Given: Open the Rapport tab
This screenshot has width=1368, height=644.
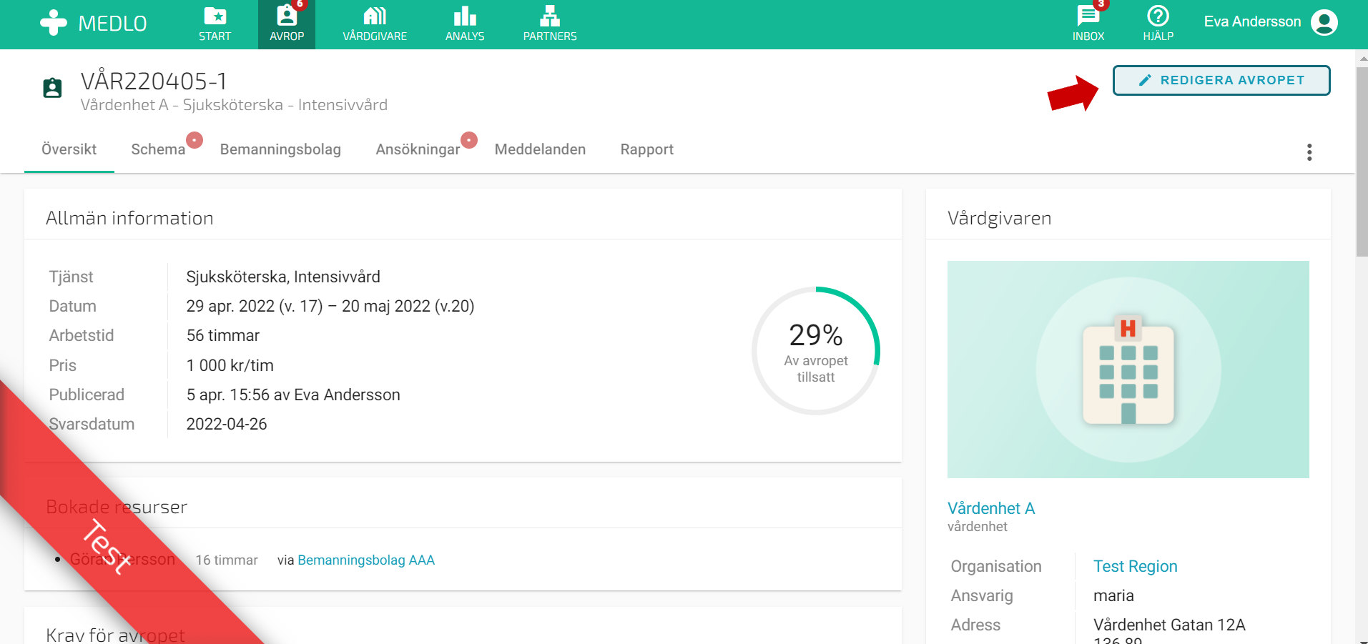Looking at the screenshot, I should [x=646, y=149].
